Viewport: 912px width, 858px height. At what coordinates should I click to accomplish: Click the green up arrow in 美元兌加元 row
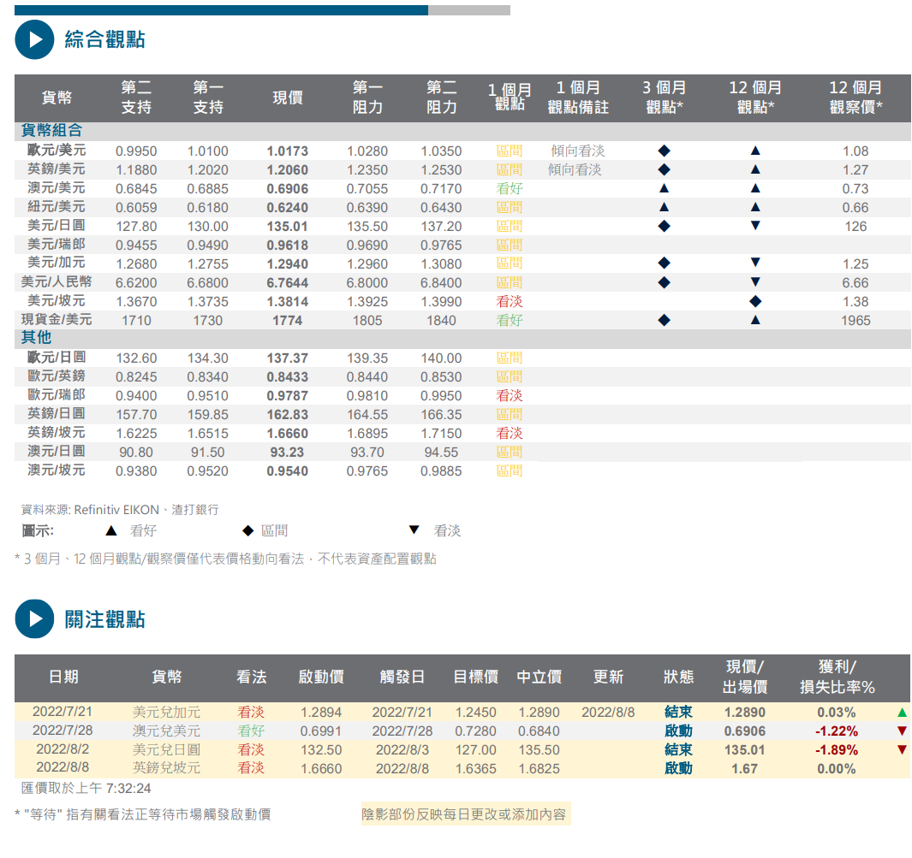[902, 713]
